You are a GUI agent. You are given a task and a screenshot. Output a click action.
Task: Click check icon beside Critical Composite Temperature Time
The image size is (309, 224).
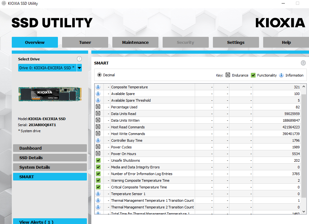point(98,187)
